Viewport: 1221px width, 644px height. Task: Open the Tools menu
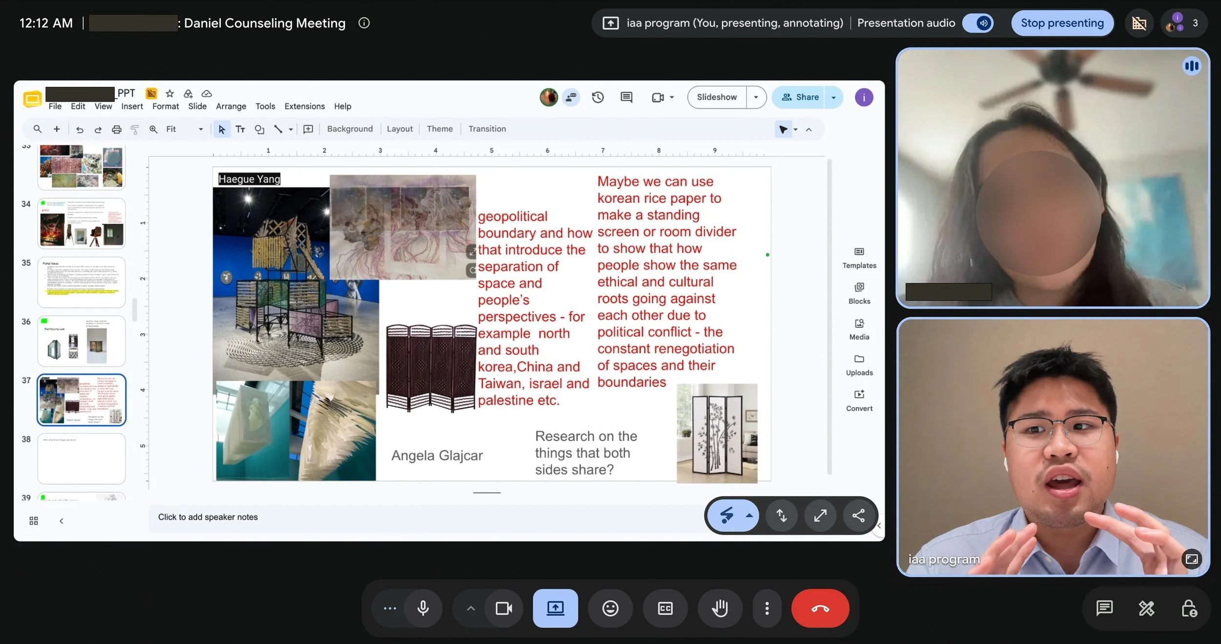[265, 106]
